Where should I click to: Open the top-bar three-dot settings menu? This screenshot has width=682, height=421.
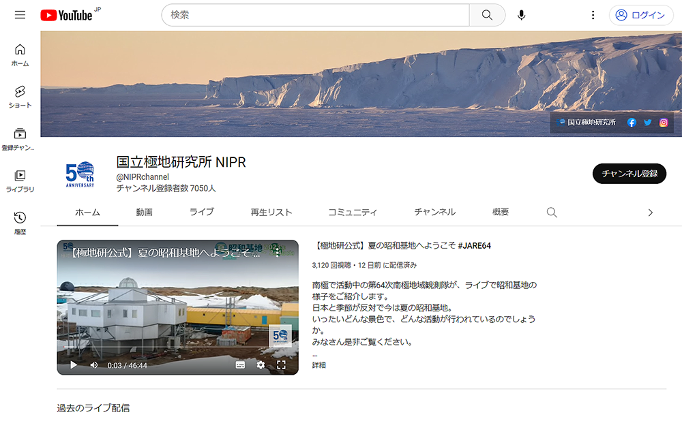(593, 15)
